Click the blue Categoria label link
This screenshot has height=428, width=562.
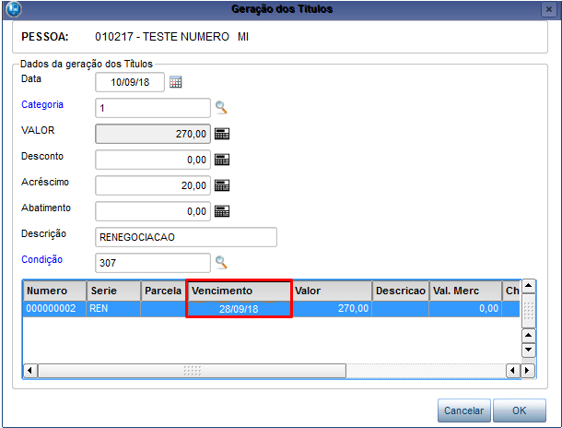tap(42, 104)
